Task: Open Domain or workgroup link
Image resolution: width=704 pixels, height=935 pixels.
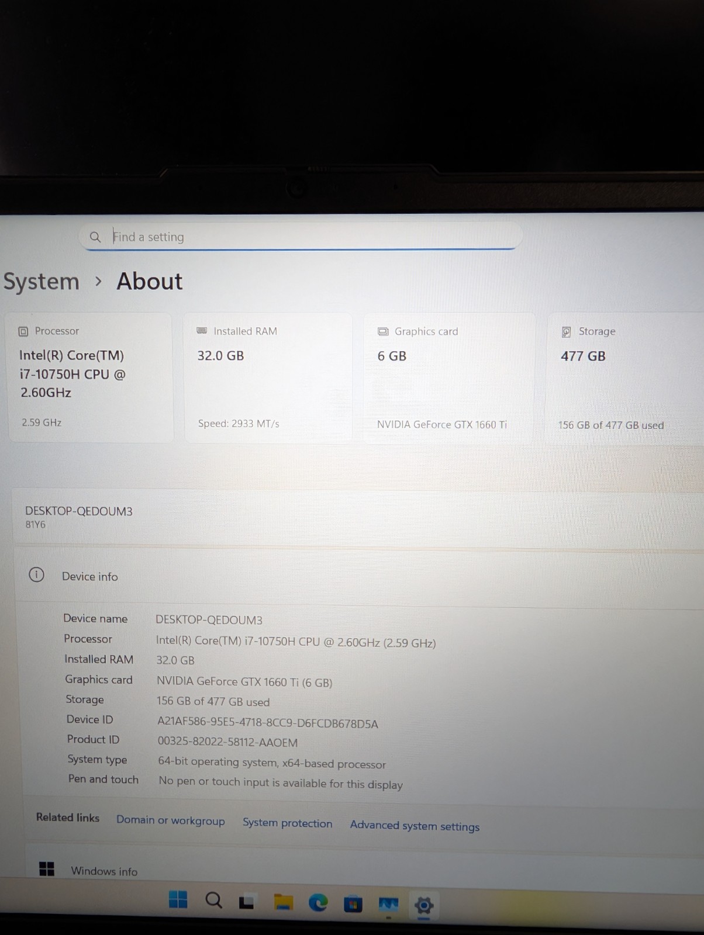Action: coord(171,820)
